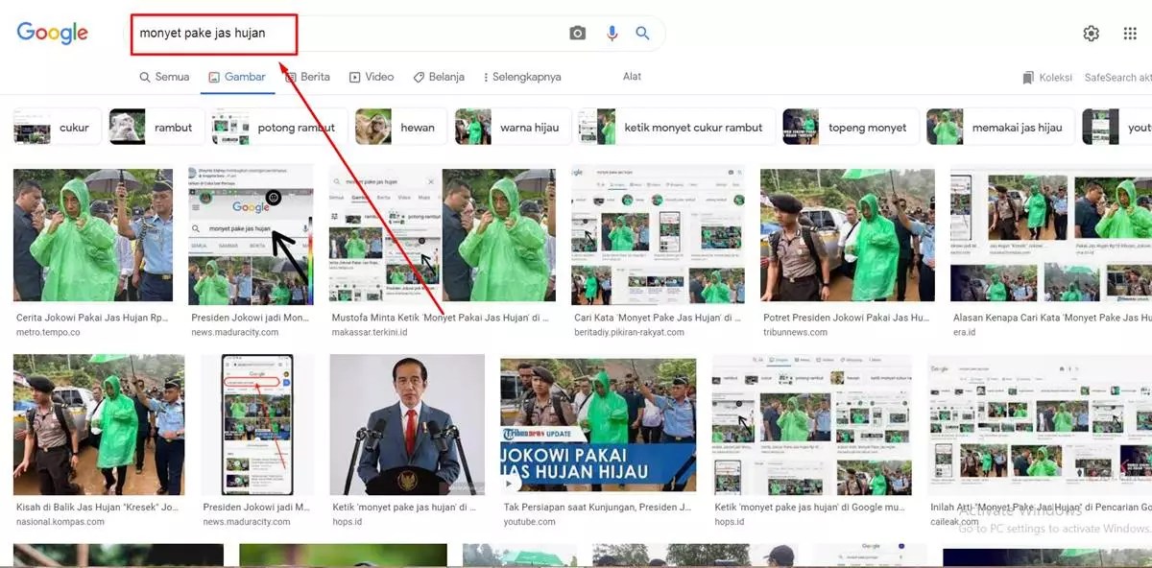Search by image camera icon
This screenshot has width=1152, height=568.
(x=577, y=34)
